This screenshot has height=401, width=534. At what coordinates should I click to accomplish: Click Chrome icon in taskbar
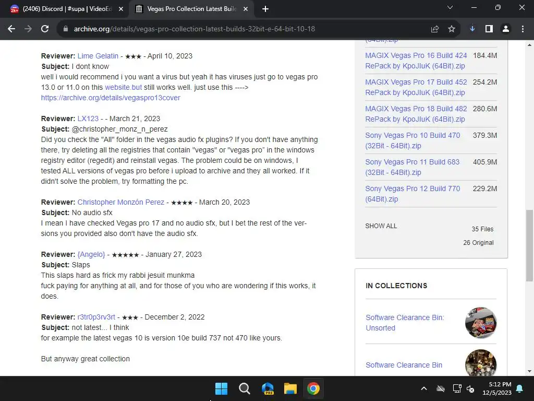313,388
